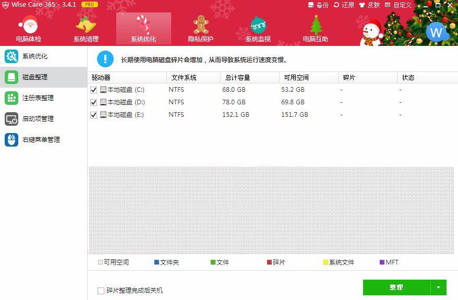The height and width of the screenshot is (300, 458).
Task: Uncheck the 本地磁盘 (C:) checkbox
Action: (x=94, y=90)
